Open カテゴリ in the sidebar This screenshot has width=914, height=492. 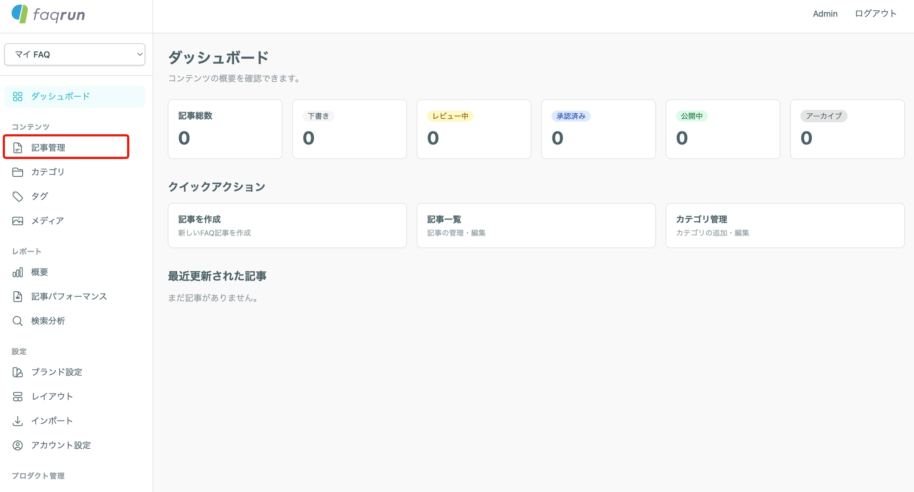point(75,172)
